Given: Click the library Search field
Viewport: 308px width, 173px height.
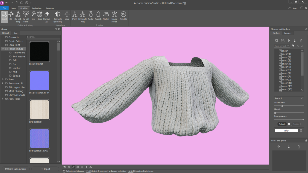Looking at the screenshot, I should pyautogui.click(x=43, y=37).
